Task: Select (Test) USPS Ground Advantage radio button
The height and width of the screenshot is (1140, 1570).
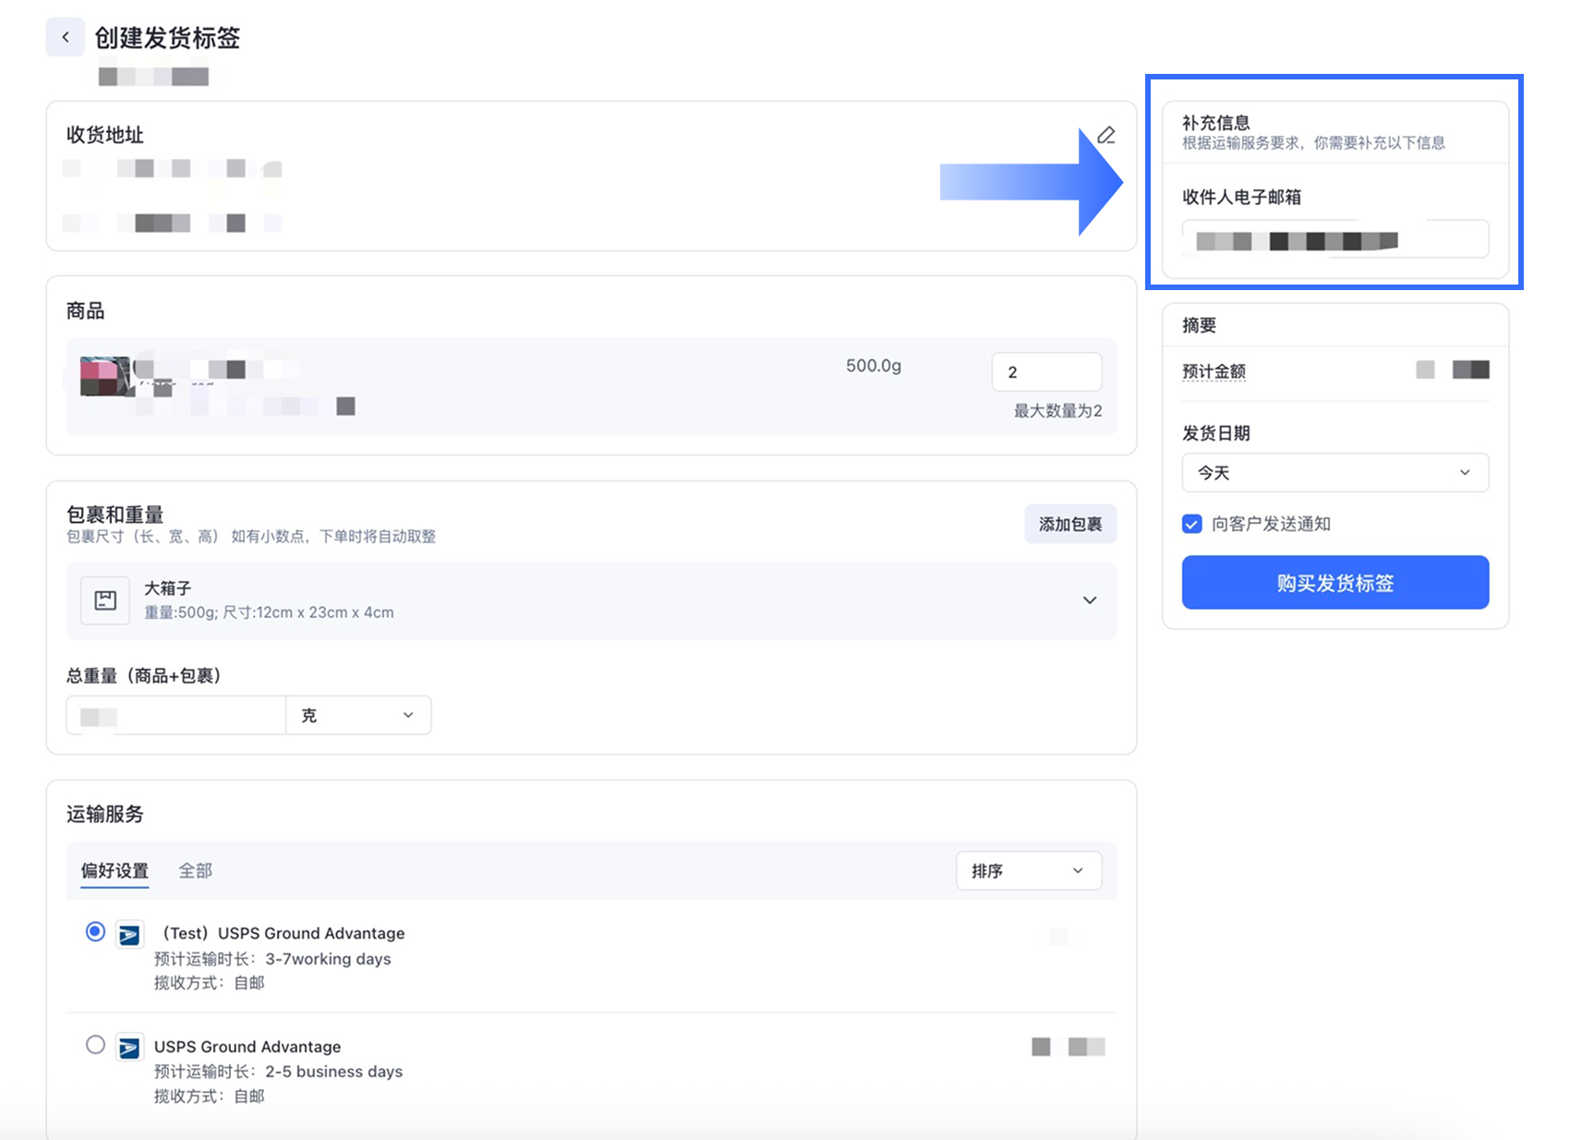Action: click(x=95, y=932)
